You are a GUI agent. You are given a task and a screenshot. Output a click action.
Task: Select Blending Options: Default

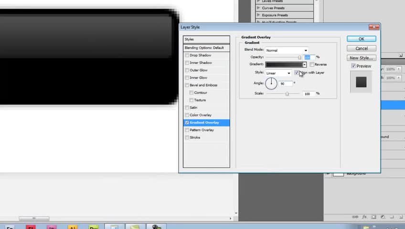click(x=206, y=48)
